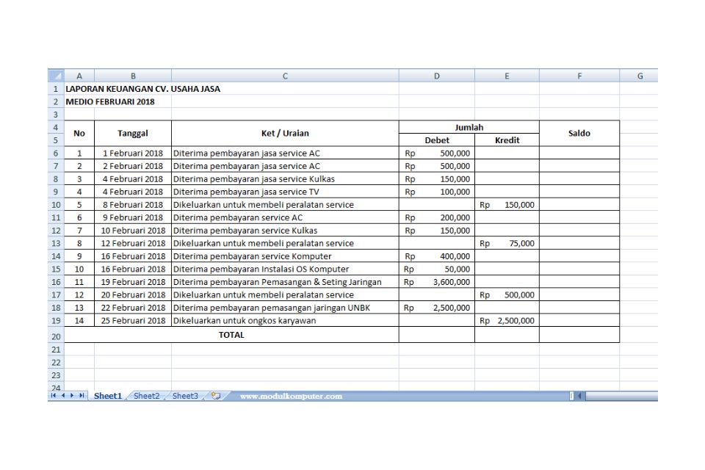The width and height of the screenshot is (705, 470).
Task: Select column D header
Action: pos(436,76)
